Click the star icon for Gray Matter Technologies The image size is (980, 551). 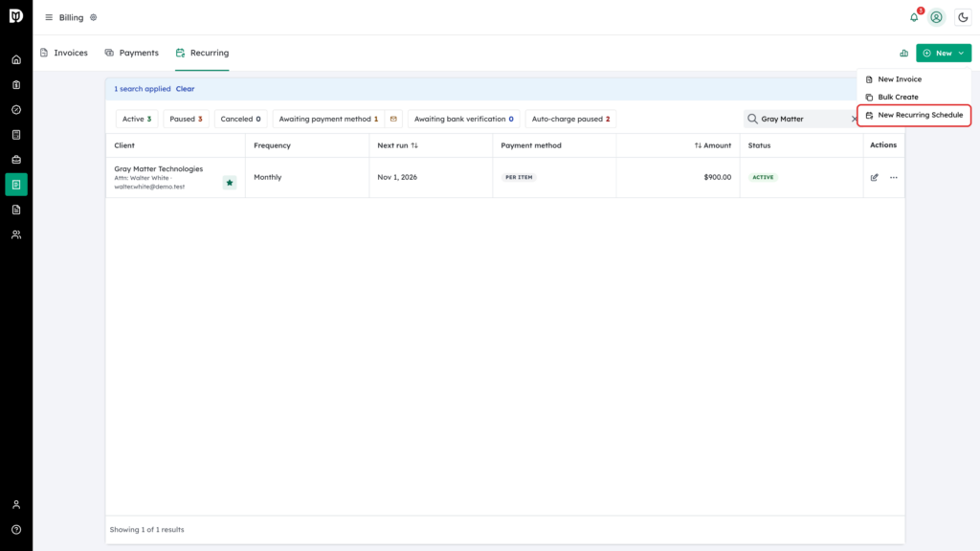pos(230,183)
